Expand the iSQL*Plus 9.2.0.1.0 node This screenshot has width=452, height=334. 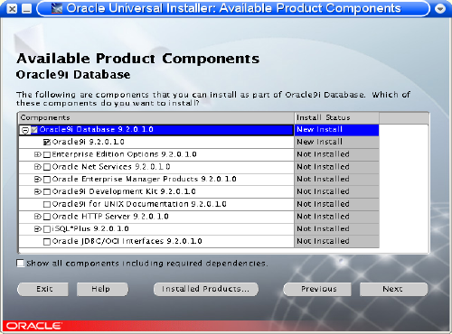pyautogui.click(x=37, y=229)
